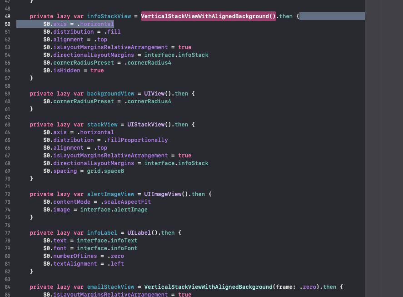Click 'UILabel()' on line 77
This screenshot has height=297, width=403.
pos(142,232)
